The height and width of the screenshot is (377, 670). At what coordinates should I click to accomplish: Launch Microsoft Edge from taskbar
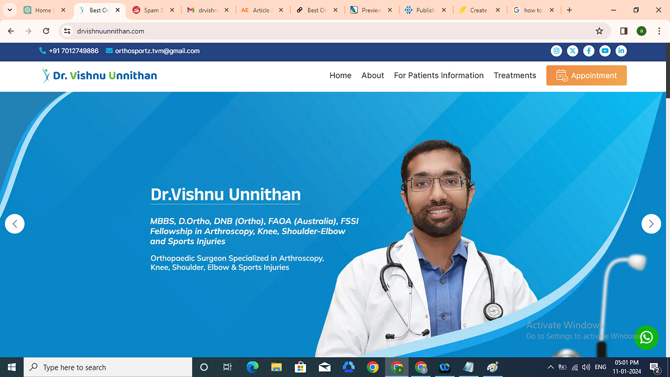[252, 367]
